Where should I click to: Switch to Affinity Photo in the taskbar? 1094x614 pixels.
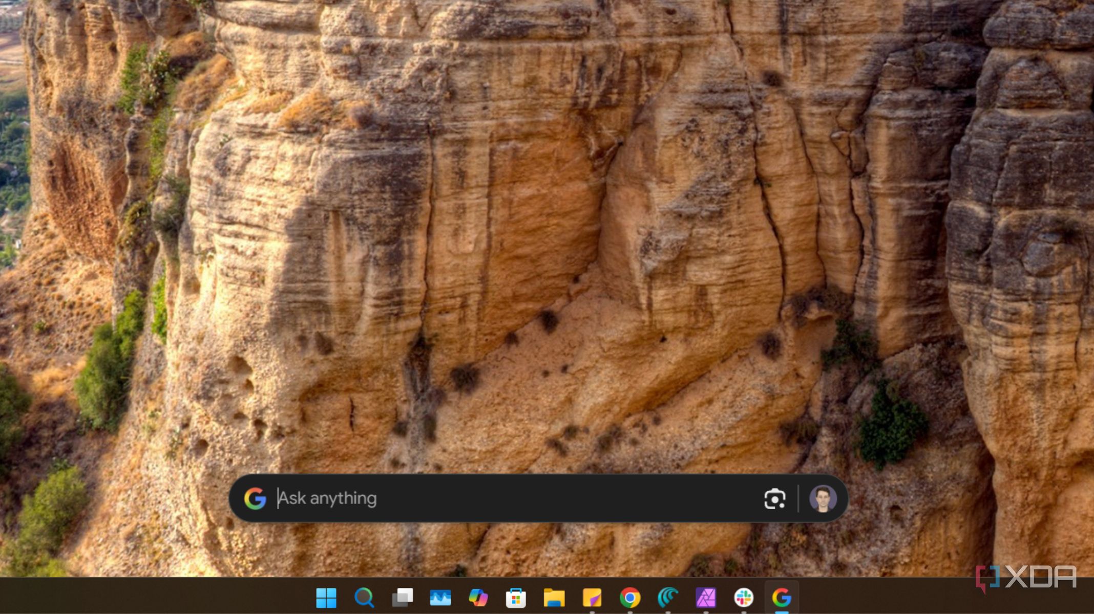(705, 597)
